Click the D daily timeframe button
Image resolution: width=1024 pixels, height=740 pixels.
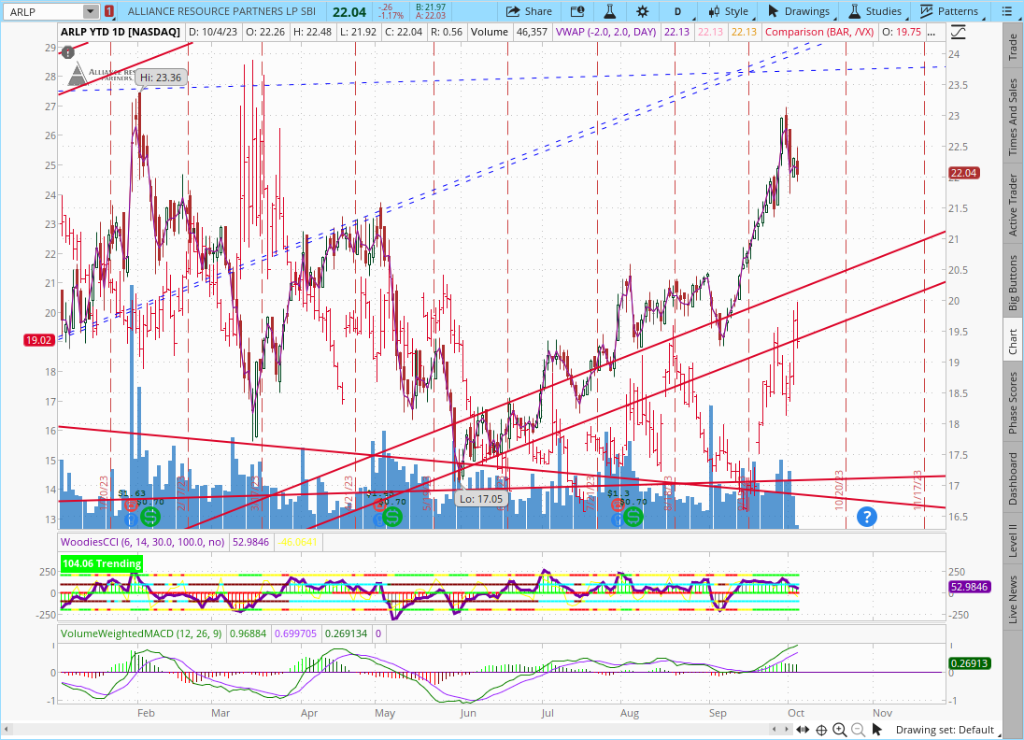pos(677,11)
